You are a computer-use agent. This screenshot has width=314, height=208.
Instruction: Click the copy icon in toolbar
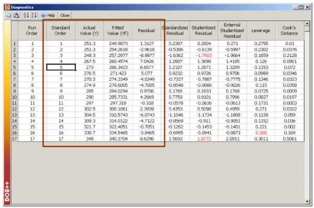(8, 15)
